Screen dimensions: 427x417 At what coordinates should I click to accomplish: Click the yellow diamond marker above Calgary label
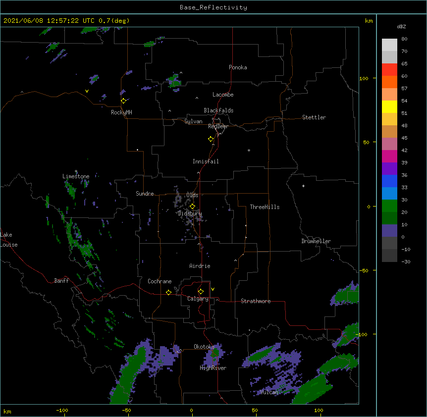[201, 292]
